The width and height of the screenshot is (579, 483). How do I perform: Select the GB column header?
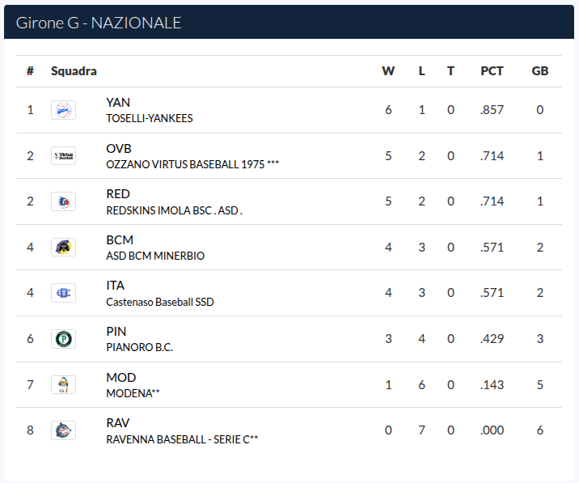pyautogui.click(x=540, y=71)
